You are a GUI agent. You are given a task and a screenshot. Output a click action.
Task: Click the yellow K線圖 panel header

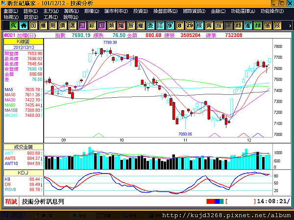[24, 42]
